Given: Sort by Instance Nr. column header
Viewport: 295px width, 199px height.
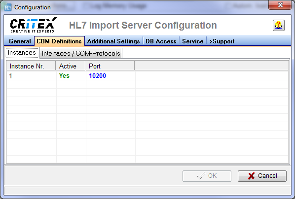Looking at the screenshot, I should 31,66.
